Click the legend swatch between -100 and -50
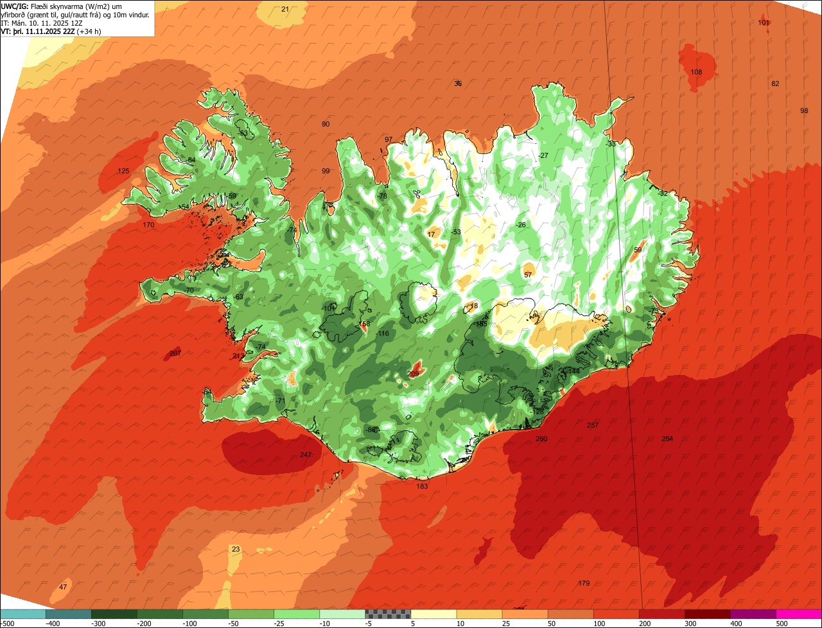 click(205, 614)
